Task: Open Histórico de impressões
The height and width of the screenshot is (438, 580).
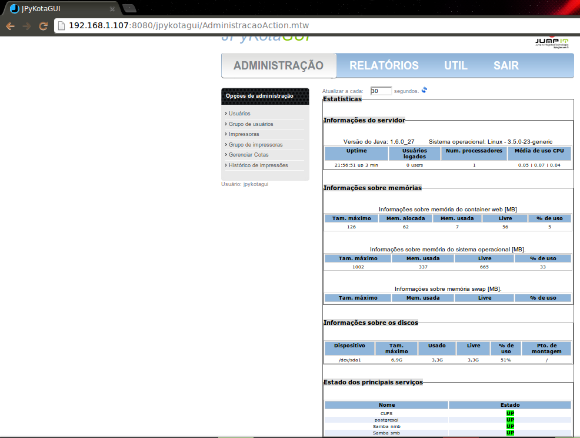Action: [x=257, y=165]
